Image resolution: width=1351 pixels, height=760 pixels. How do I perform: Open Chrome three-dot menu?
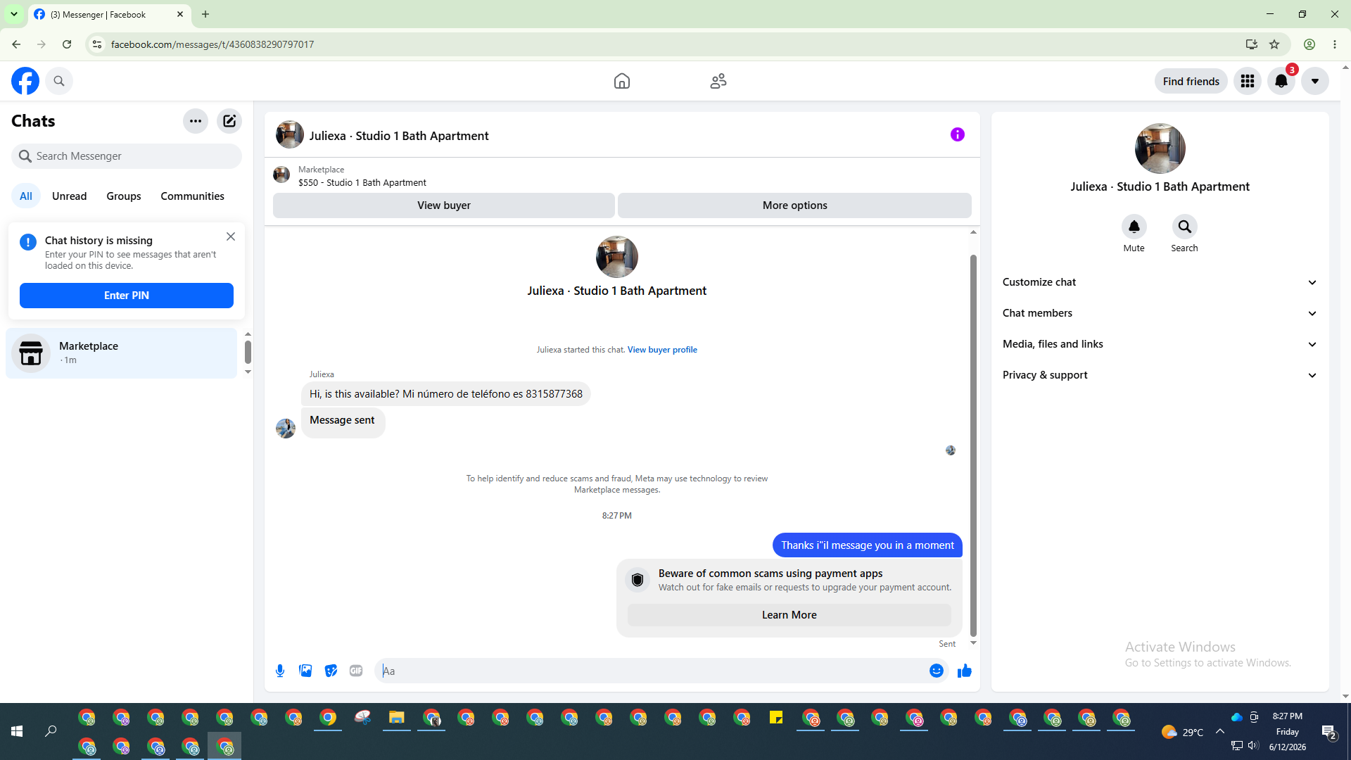point(1335,44)
